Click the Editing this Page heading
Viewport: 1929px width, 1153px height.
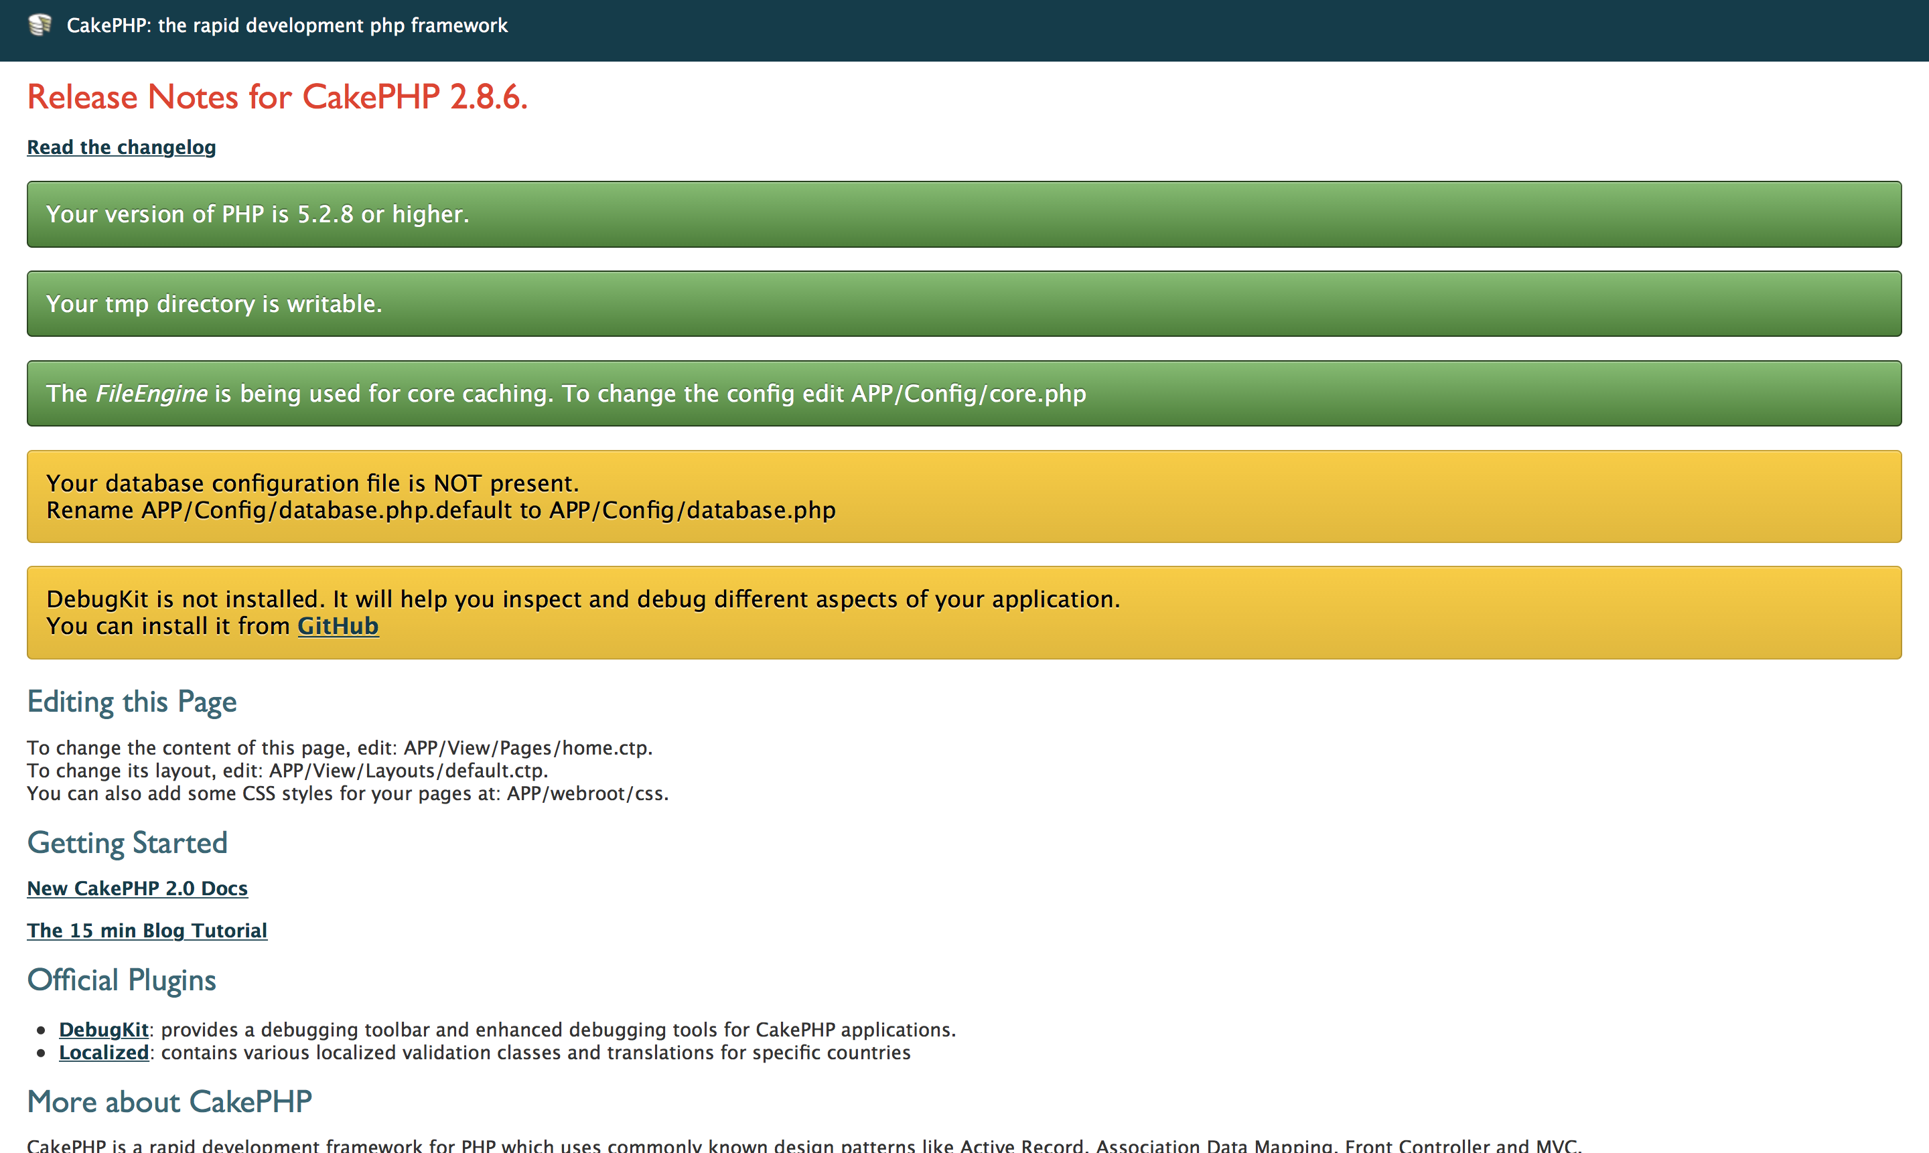click(131, 701)
